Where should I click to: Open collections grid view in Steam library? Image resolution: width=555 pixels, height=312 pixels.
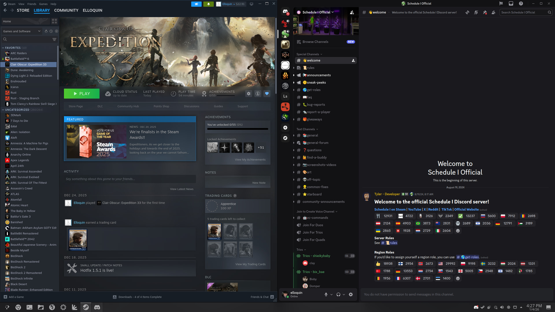[x=54, y=21]
